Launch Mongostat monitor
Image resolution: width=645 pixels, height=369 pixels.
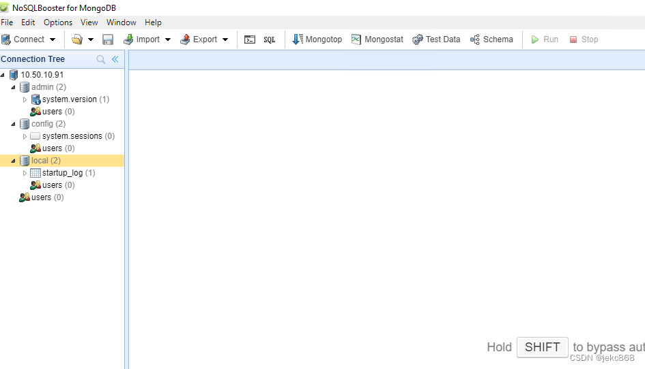point(377,39)
